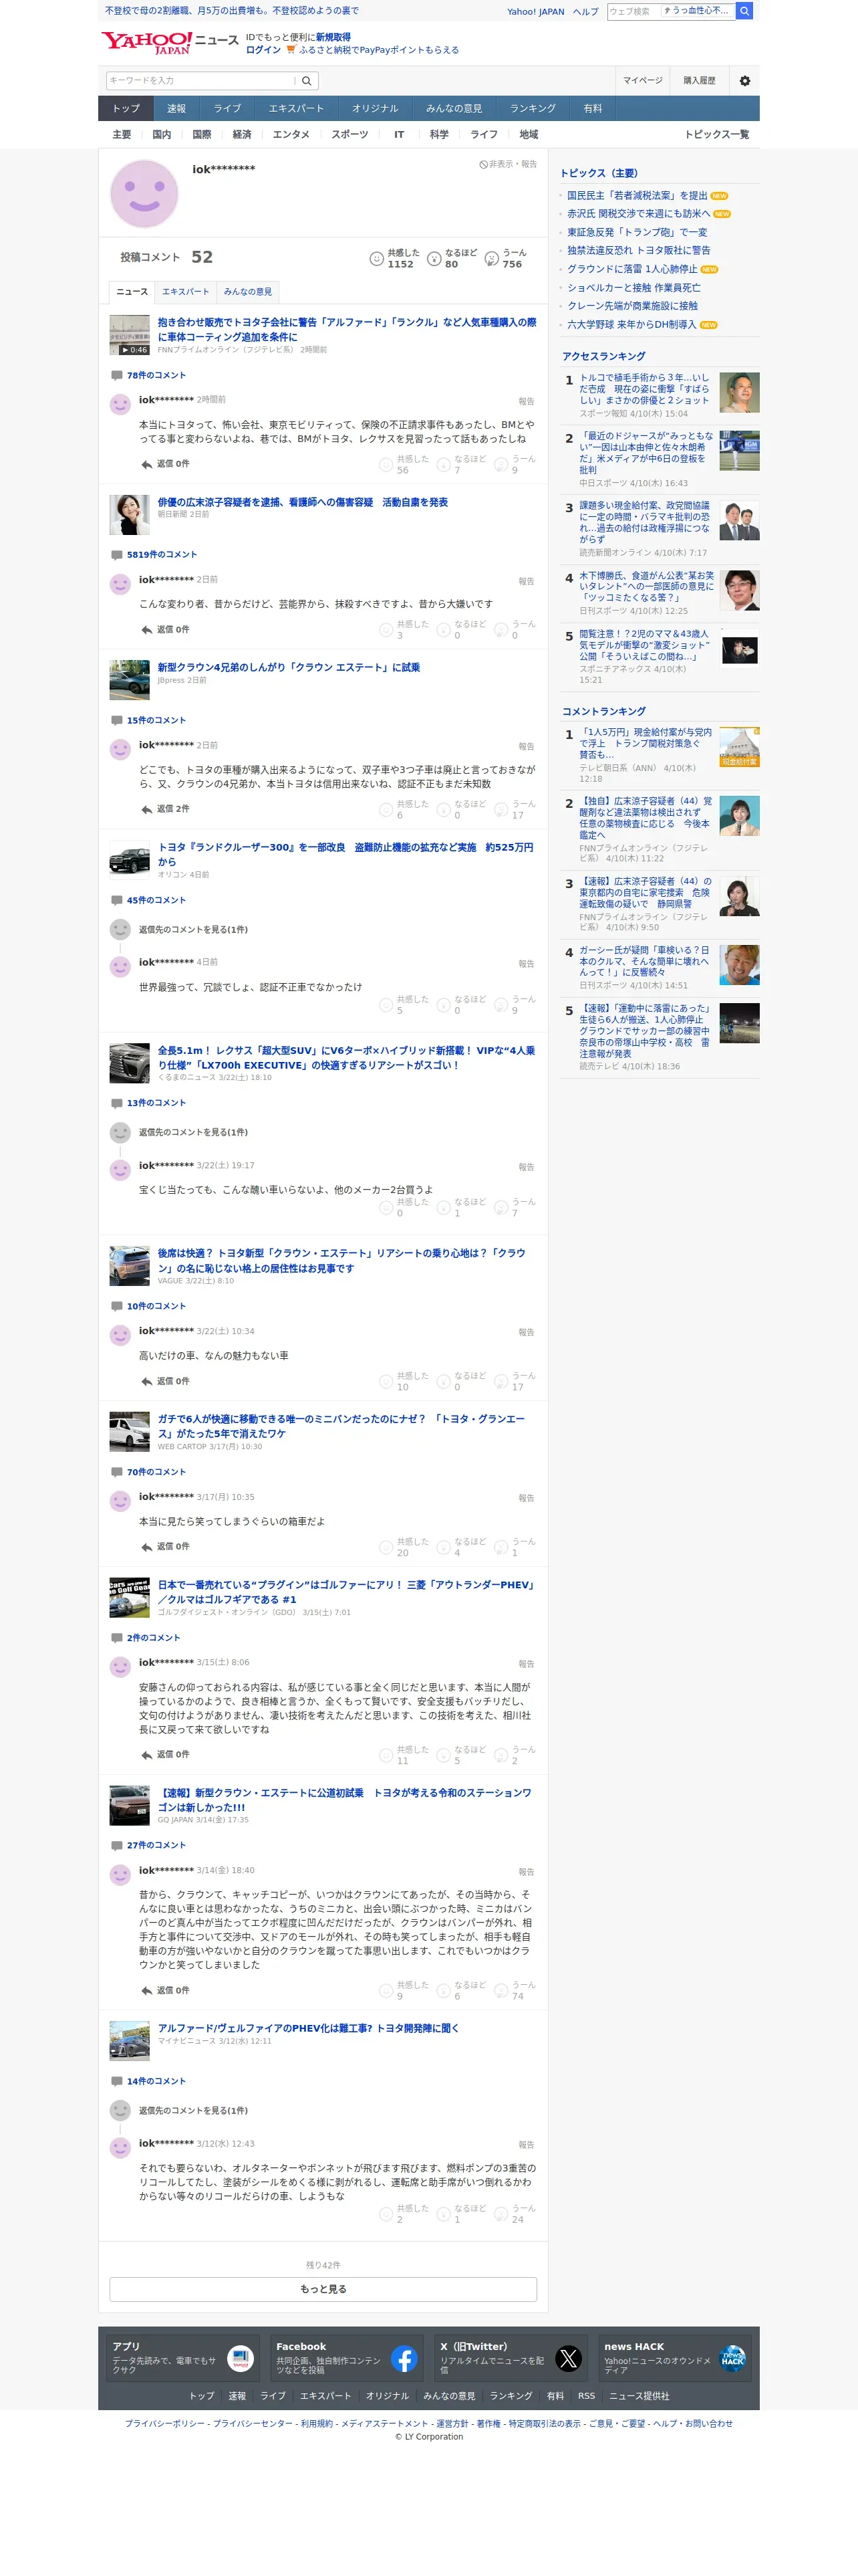Image resolution: width=858 pixels, height=2576 pixels.
Task: Click うーん icon showing 9 on first comment
Action: [x=501, y=464]
